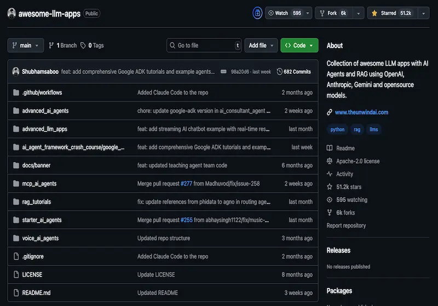The height and width of the screenshot is (306, 438).
Task: Click folder icon next to voice_ai_agents
Action: coord(16,238)
